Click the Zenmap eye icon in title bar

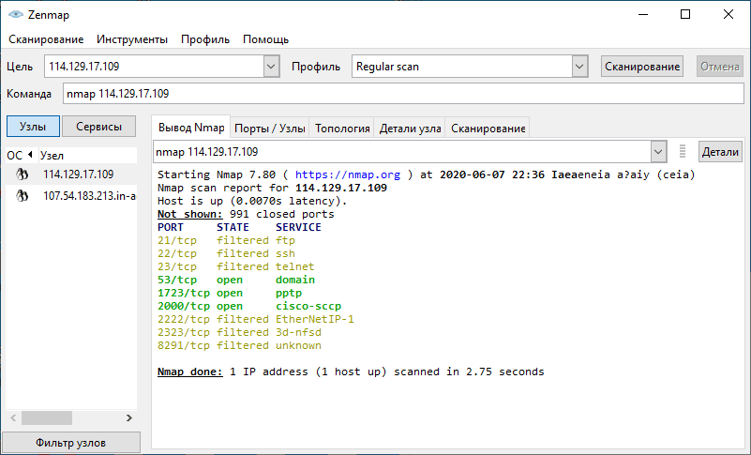coord(16,15)
